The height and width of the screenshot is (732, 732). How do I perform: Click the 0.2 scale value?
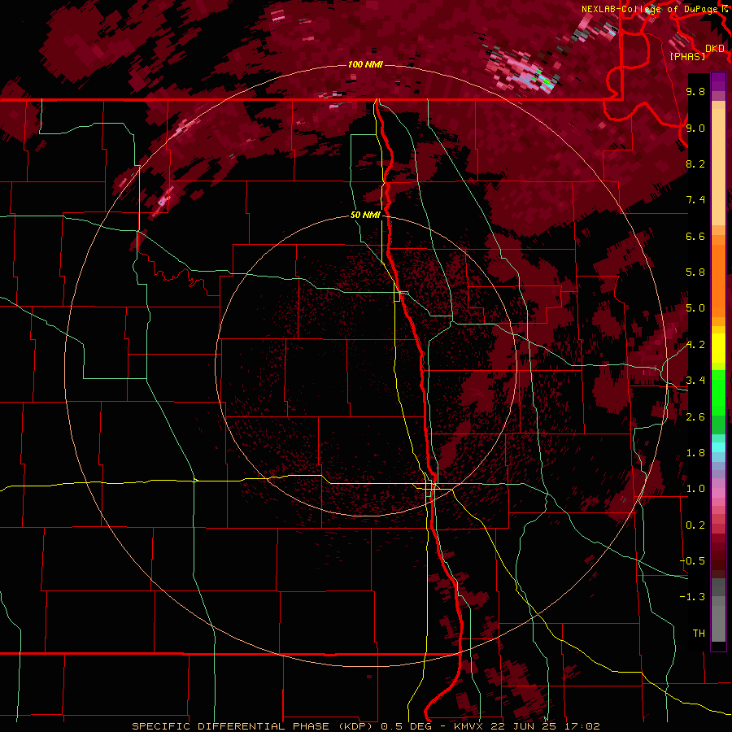pos(695,525)
